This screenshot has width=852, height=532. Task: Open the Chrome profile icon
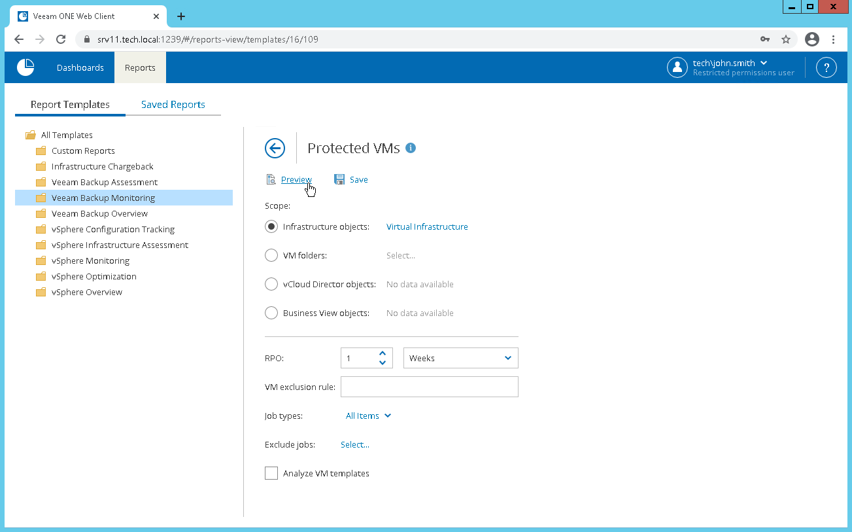(x=812, y=39)
